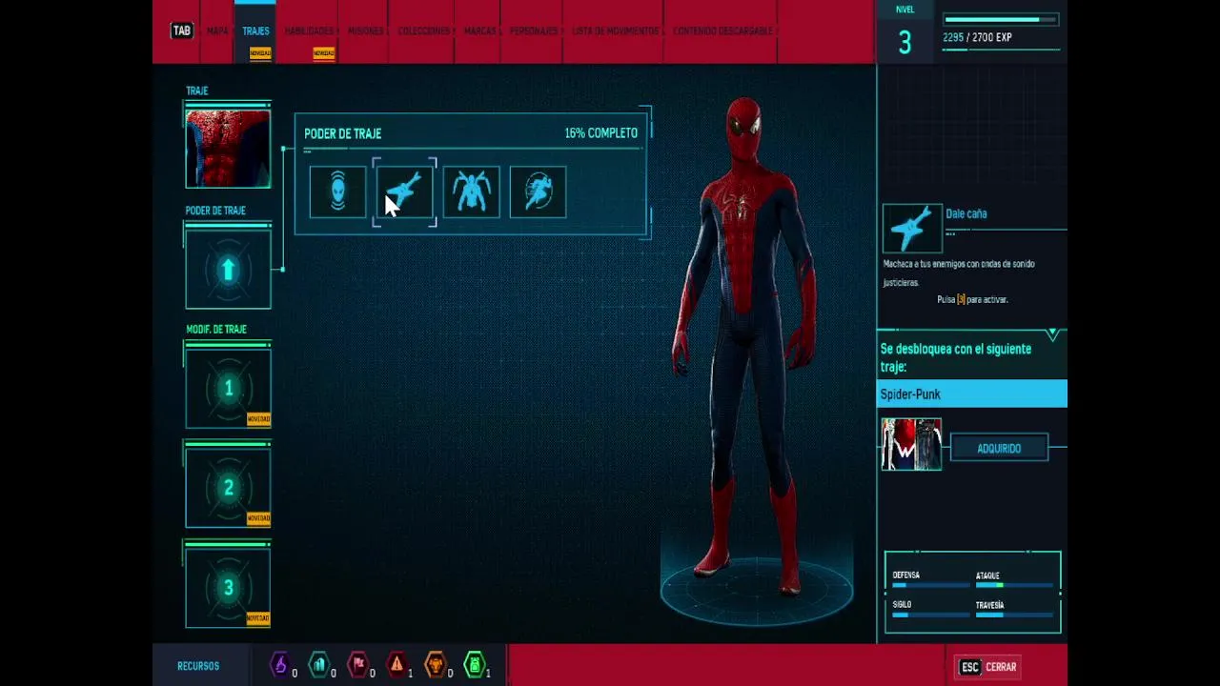The image size is (1220, 686).
Task: Click the purple research token resource icon
Action: [x=280, y=664]
